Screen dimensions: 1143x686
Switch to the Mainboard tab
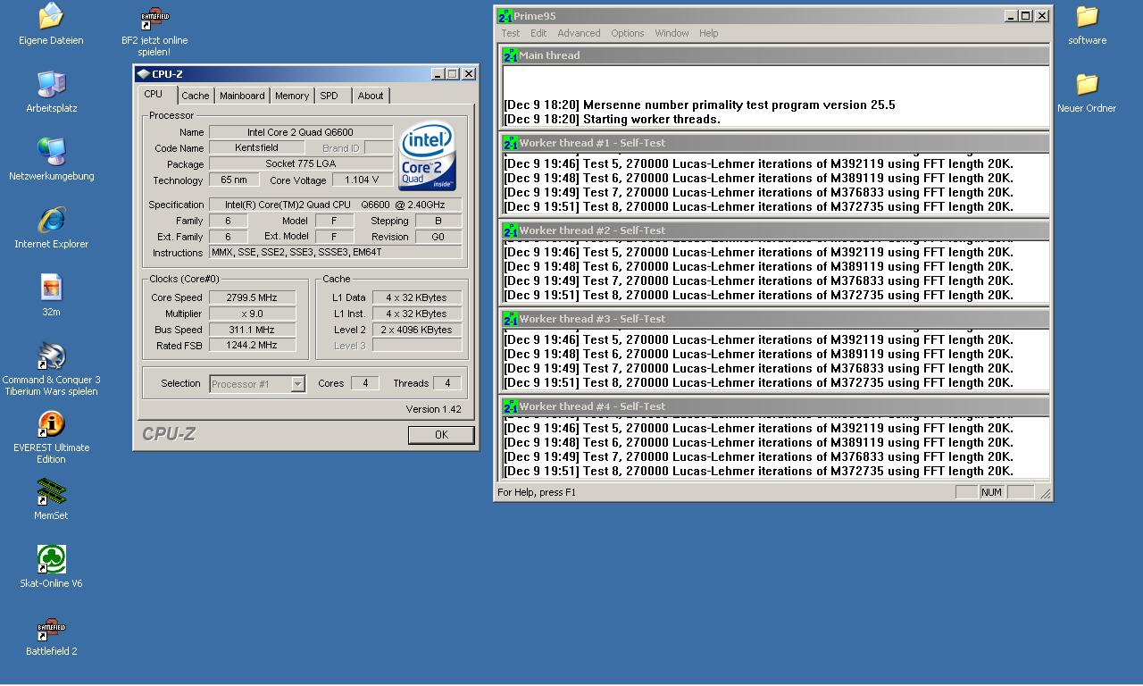point(242,96)
